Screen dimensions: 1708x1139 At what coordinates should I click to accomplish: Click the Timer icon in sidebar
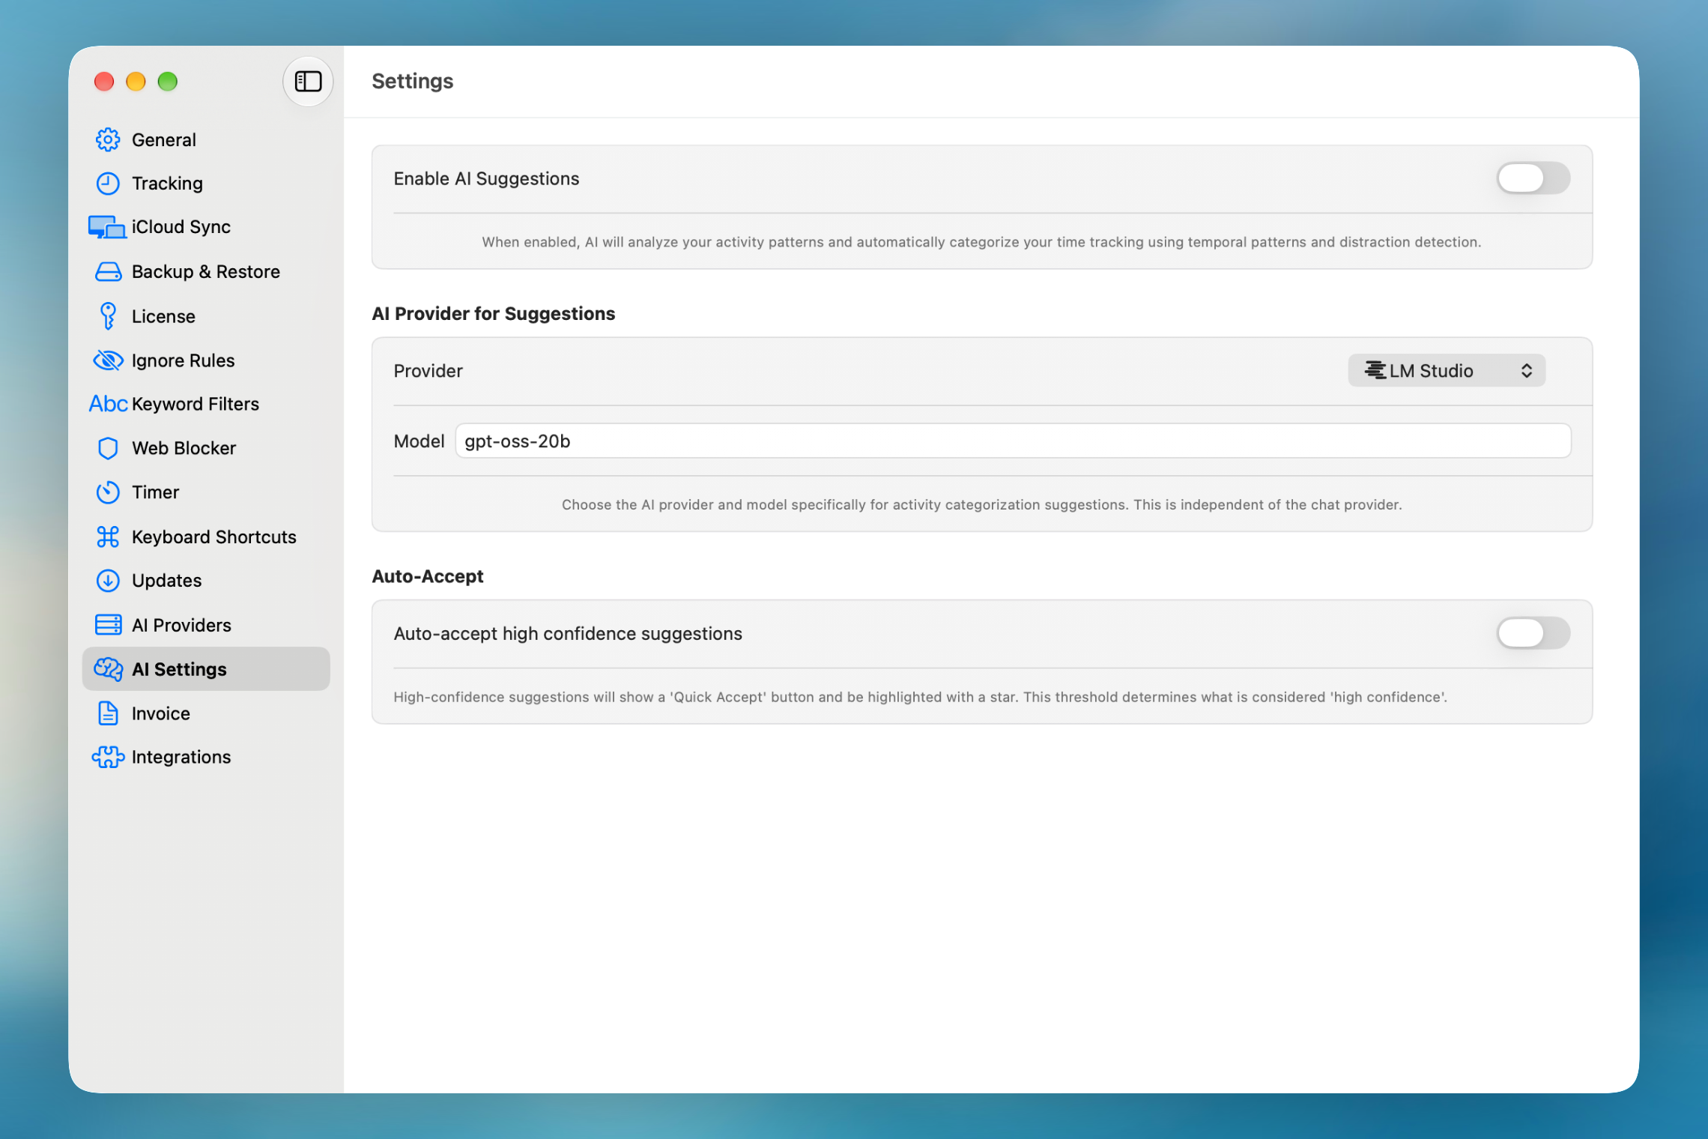coord(108,492)
